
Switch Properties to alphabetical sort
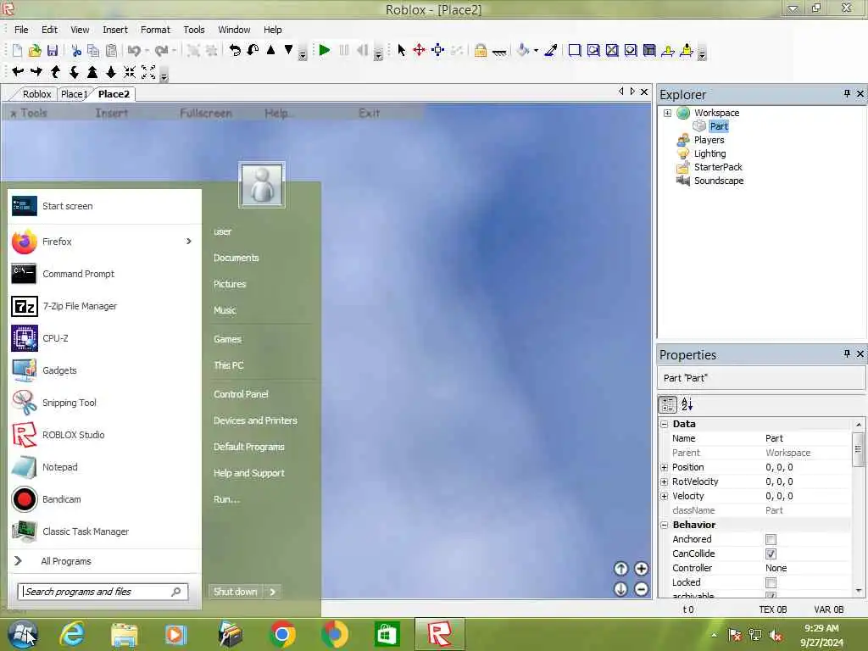pos(687,404)
